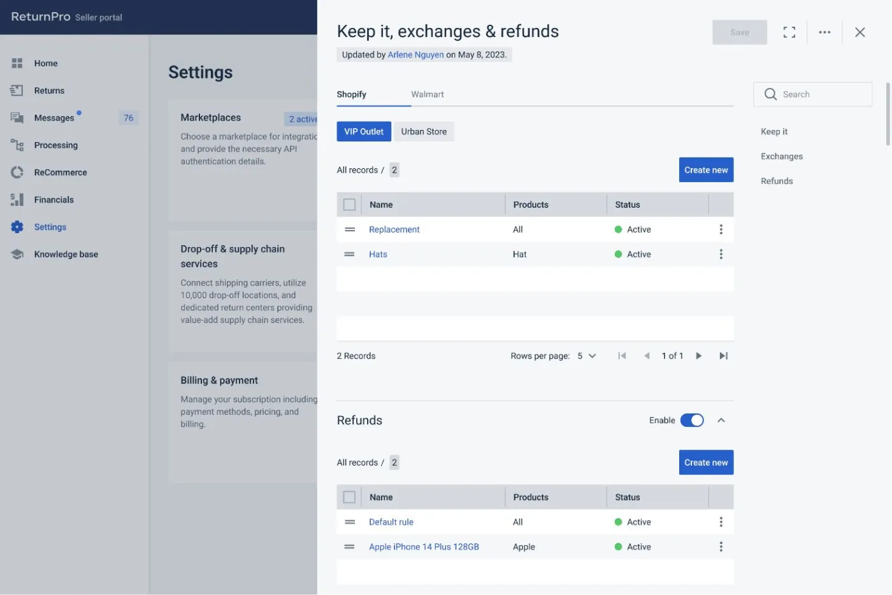Screen dimensions: 892x595
Task: Expand the panel to fullscreen view
Action: (x=789, y=32)
